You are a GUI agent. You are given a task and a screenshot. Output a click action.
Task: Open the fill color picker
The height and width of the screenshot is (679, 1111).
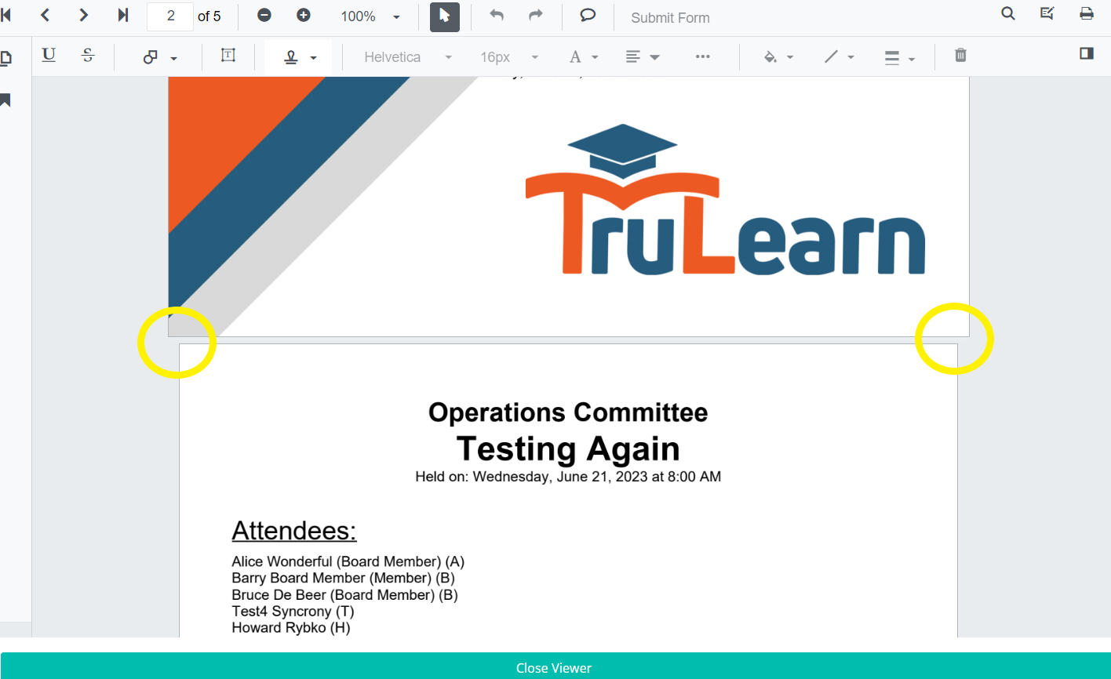point(778,57)
